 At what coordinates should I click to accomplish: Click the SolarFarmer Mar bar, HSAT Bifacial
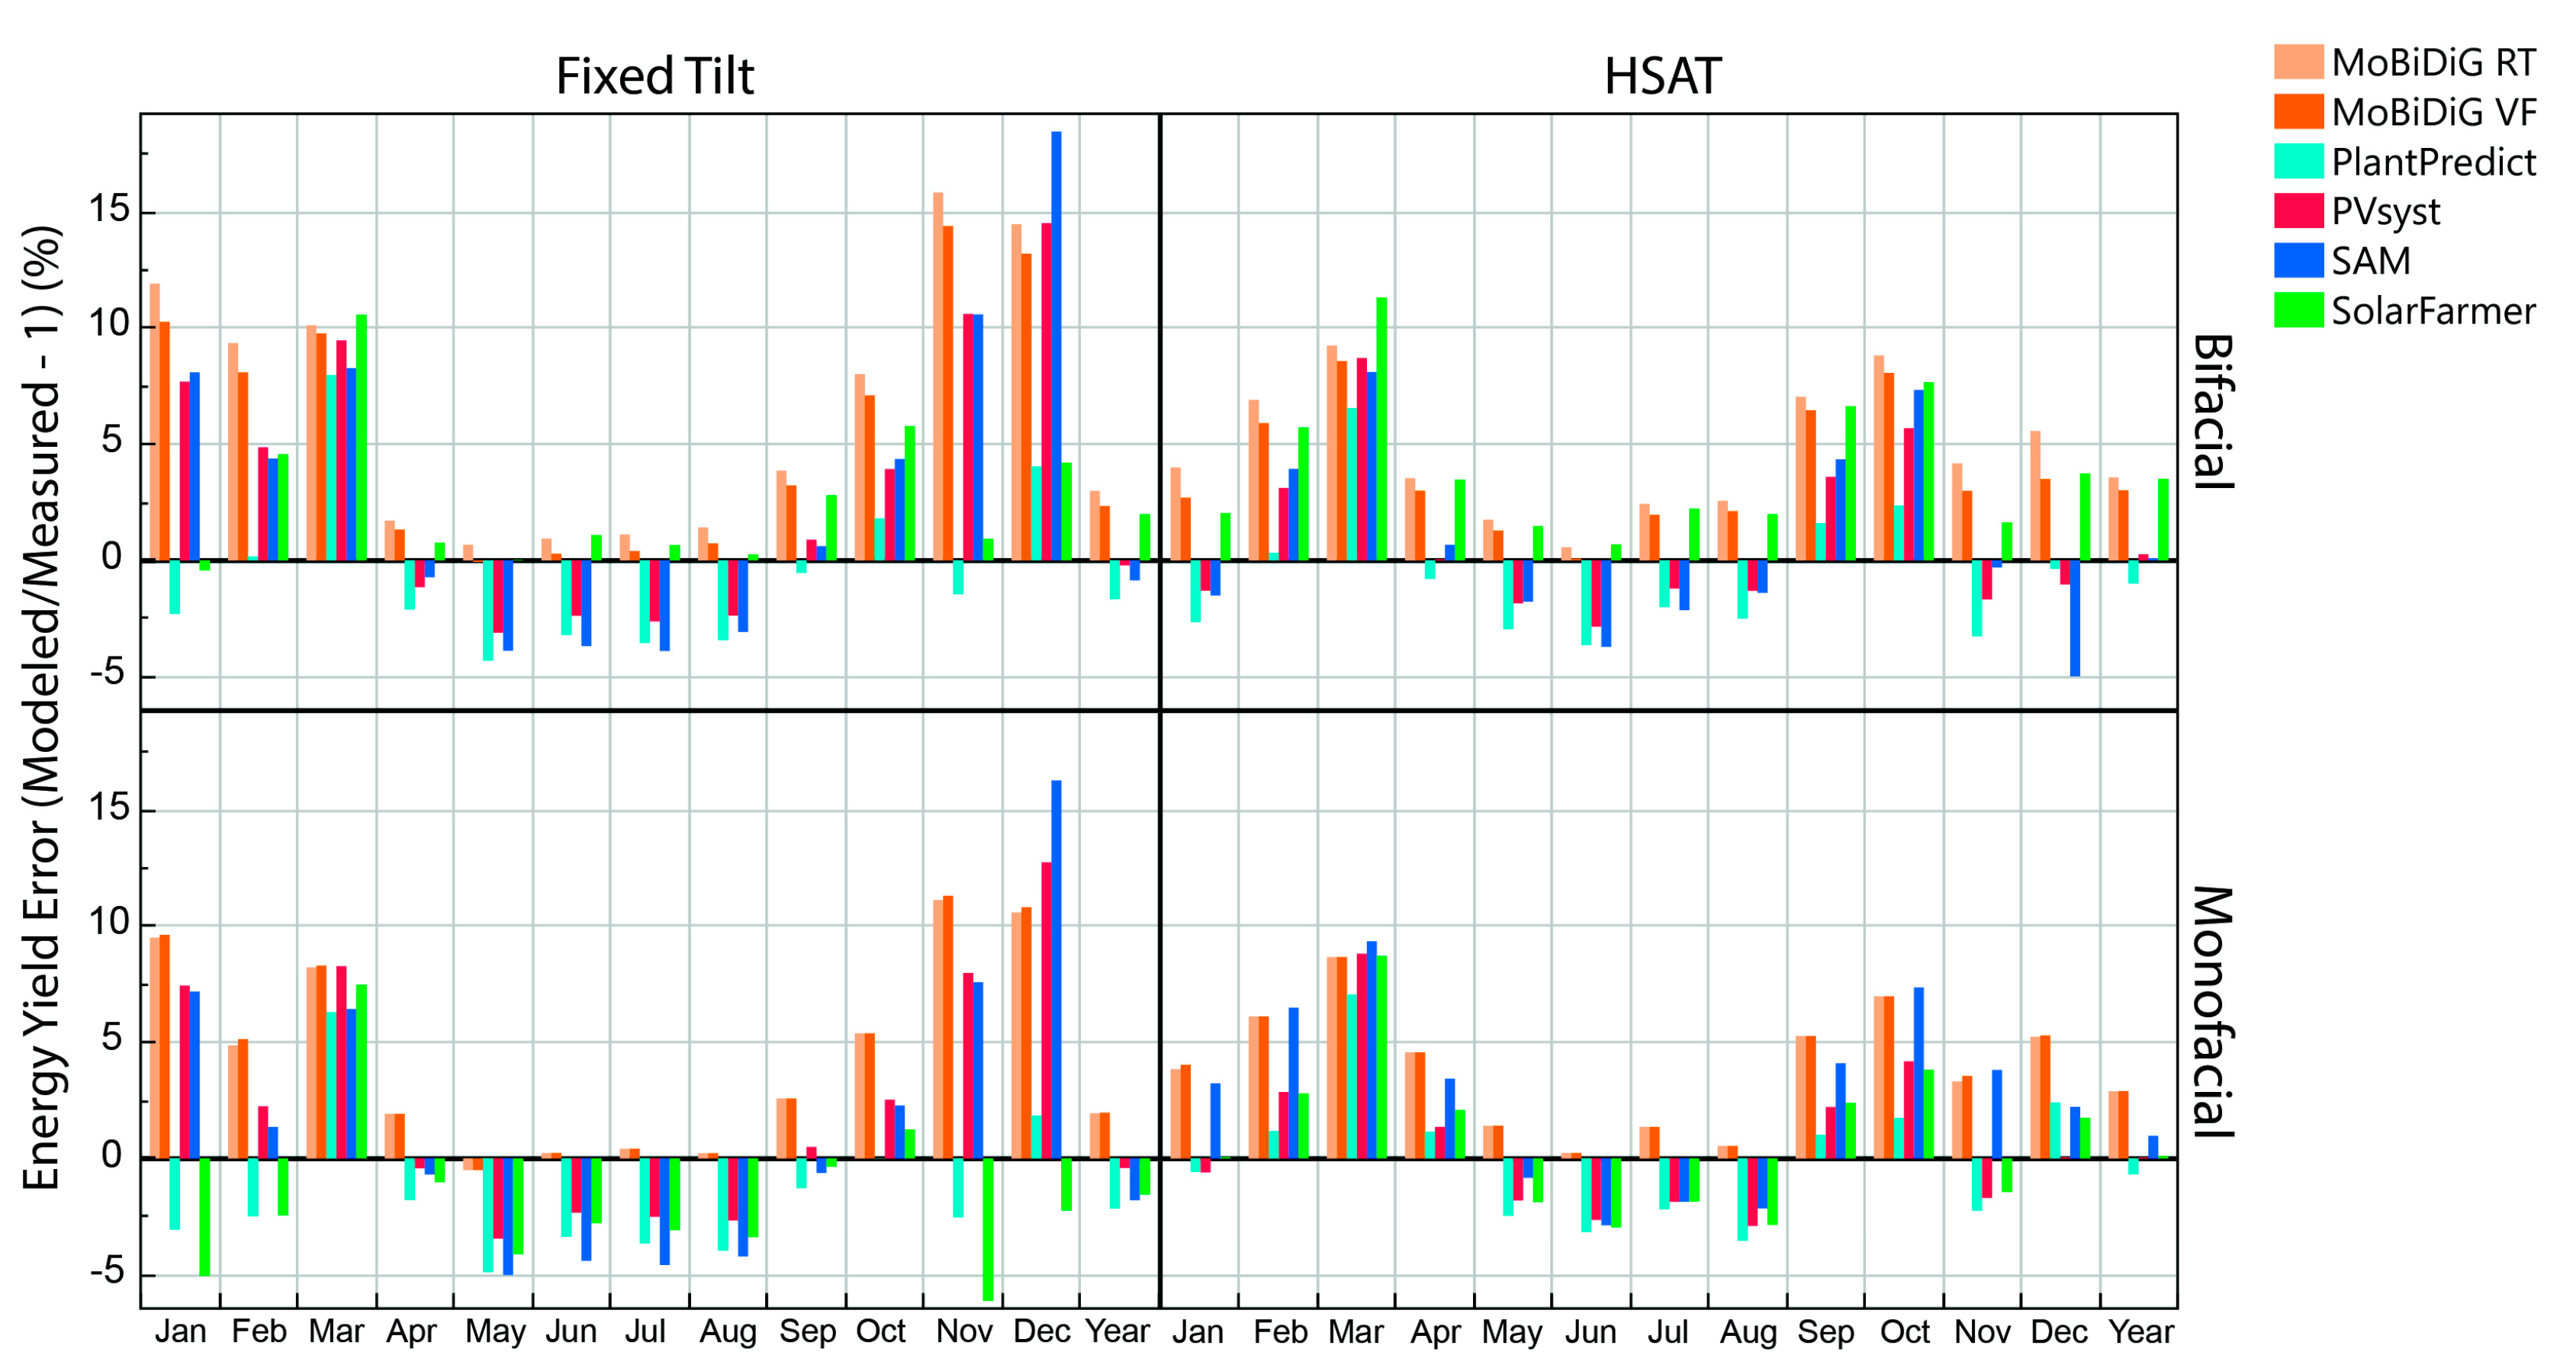tap(1381, 428)
